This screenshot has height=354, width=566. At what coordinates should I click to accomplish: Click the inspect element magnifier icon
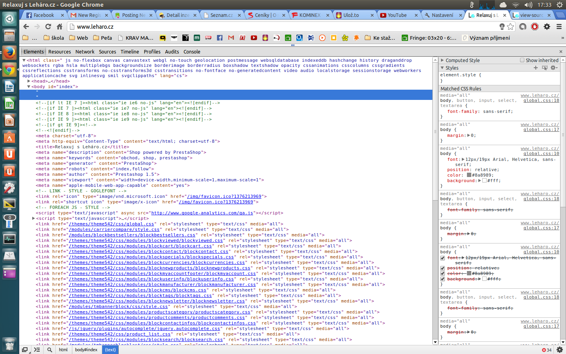coord(50,350)
